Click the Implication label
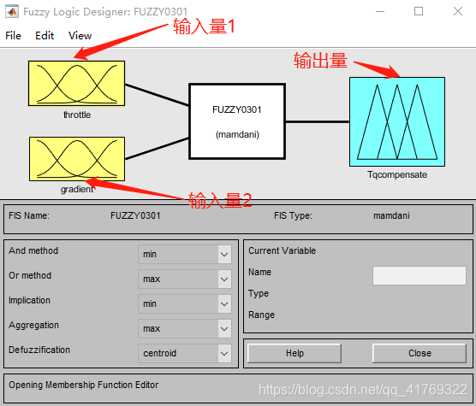The height and width of the screenshot is (406, 476). click(29, 300)
